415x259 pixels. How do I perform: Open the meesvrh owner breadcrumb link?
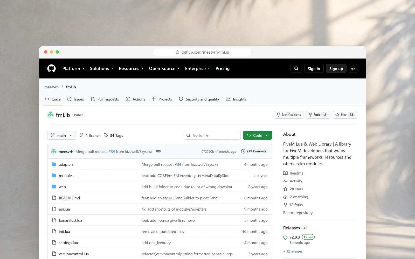pyautogui.click(x=51, y=87)
